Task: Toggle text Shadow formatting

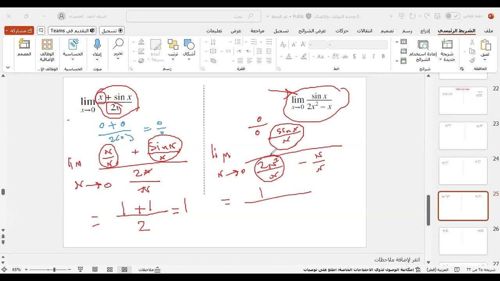Action: pyautogui.click(x=354, y=57)
